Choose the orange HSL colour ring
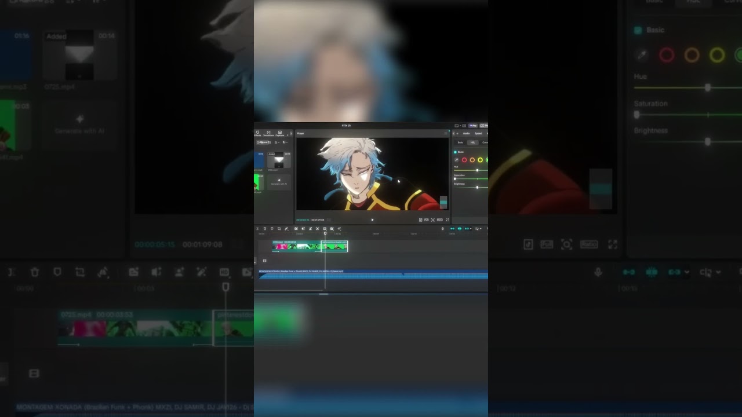This screenshot has height=417, width=742. [x=472, y=160]
